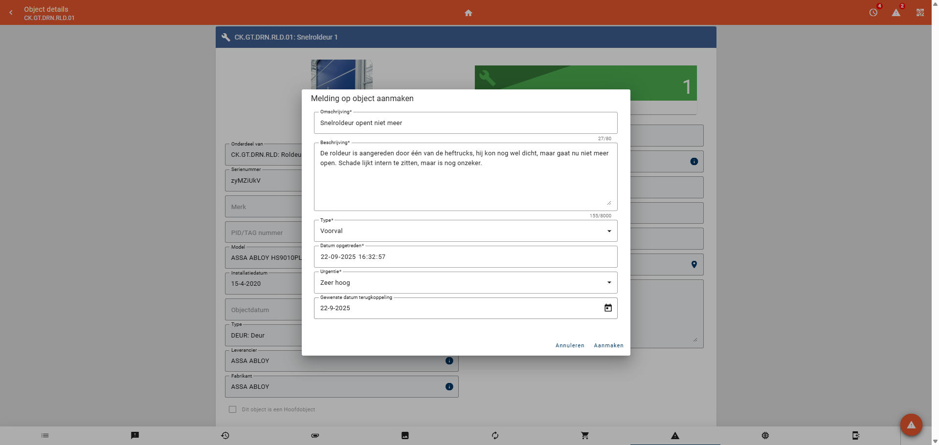Click the orange floating warning button
This screenshot has height=445, width=939.
(911, 425)
